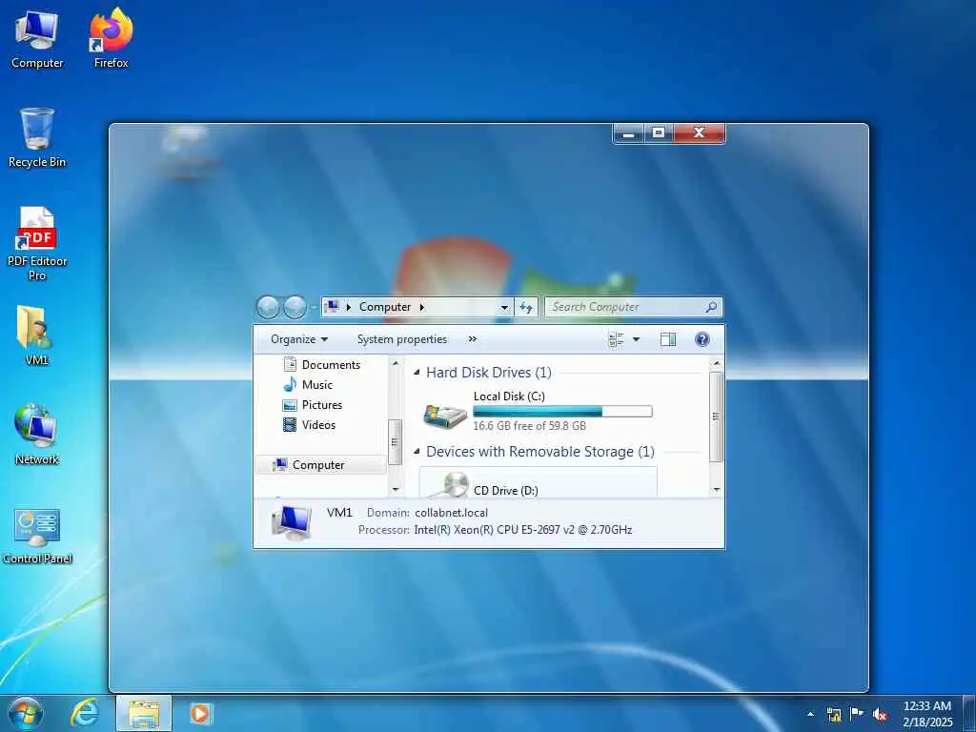Click System properties in the toolbar
976x732 pixels.
point(402,339)
